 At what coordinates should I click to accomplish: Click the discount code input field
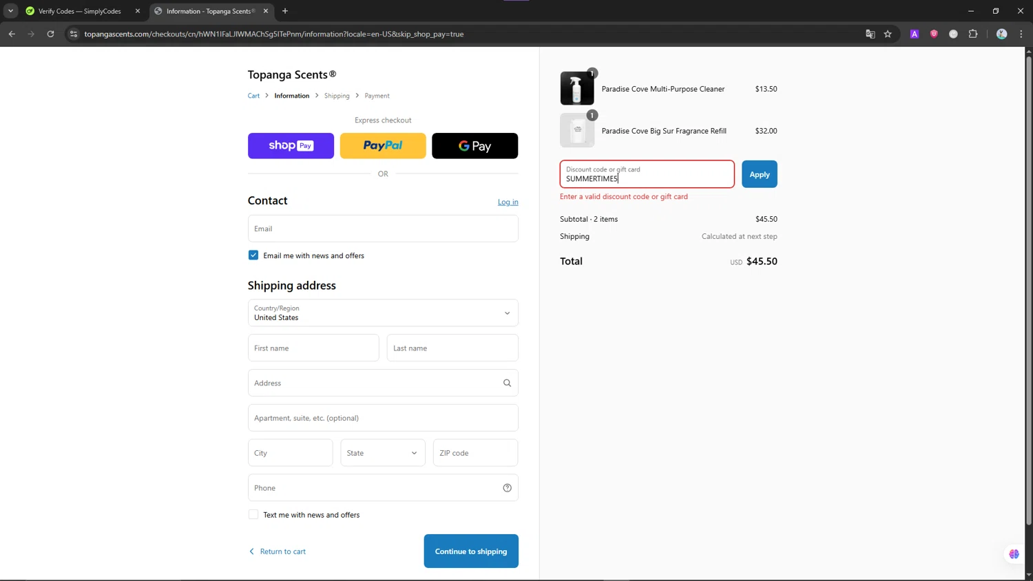pyautogui.click(x=647, y=174)
